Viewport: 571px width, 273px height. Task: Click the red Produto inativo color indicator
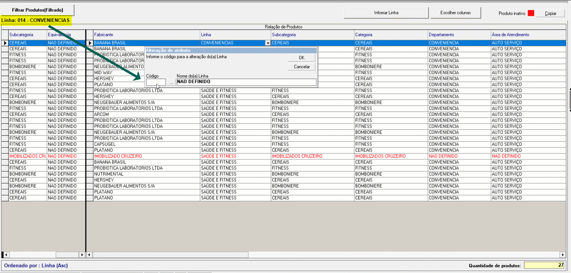(531, 13)
